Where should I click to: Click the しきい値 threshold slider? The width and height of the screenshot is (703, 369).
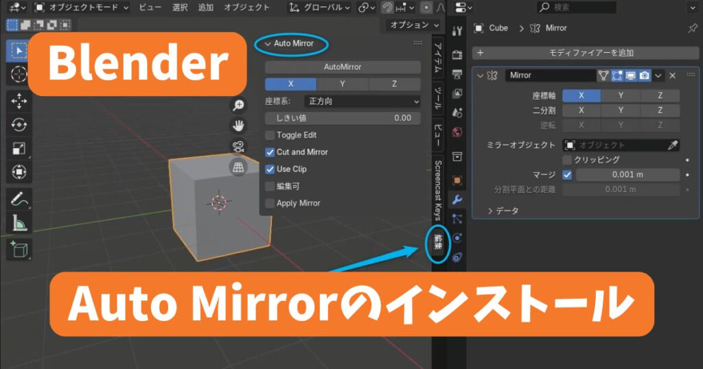[x=343, y=118]
